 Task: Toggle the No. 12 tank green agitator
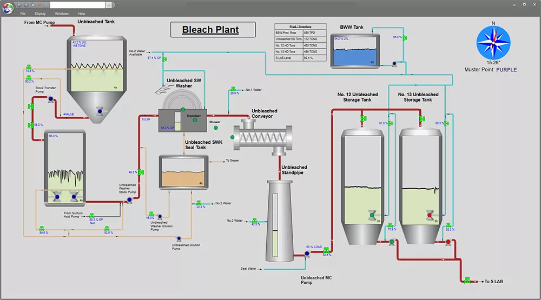[371, 214]
